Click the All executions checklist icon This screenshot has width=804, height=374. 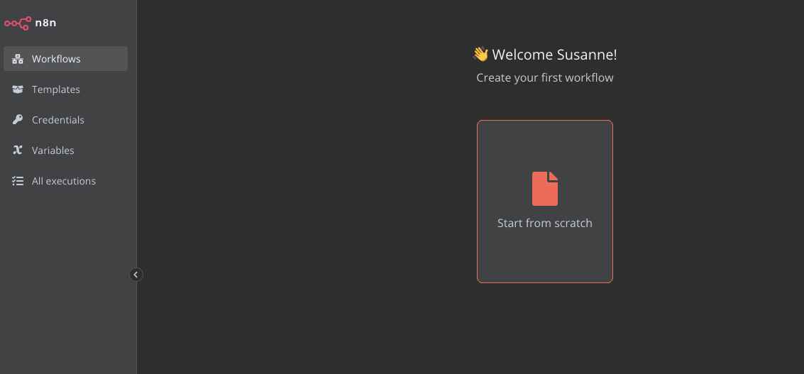pos(18,181)
